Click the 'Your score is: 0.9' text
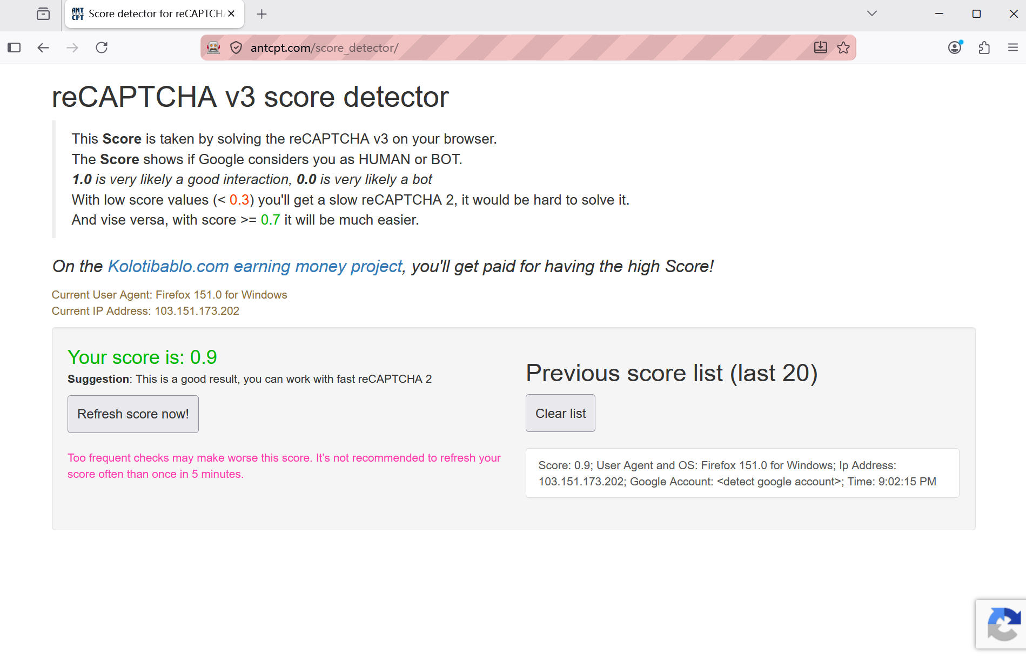Screen dimensions: 1026x656 tap(142, 357)
